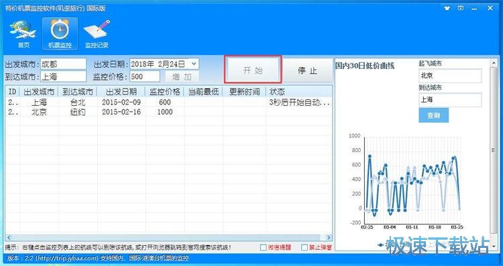Select the 2015-02-09 date cell
503x266 pixels.
point(121,103)
